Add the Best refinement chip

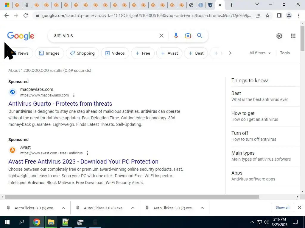tap(196, 53)
